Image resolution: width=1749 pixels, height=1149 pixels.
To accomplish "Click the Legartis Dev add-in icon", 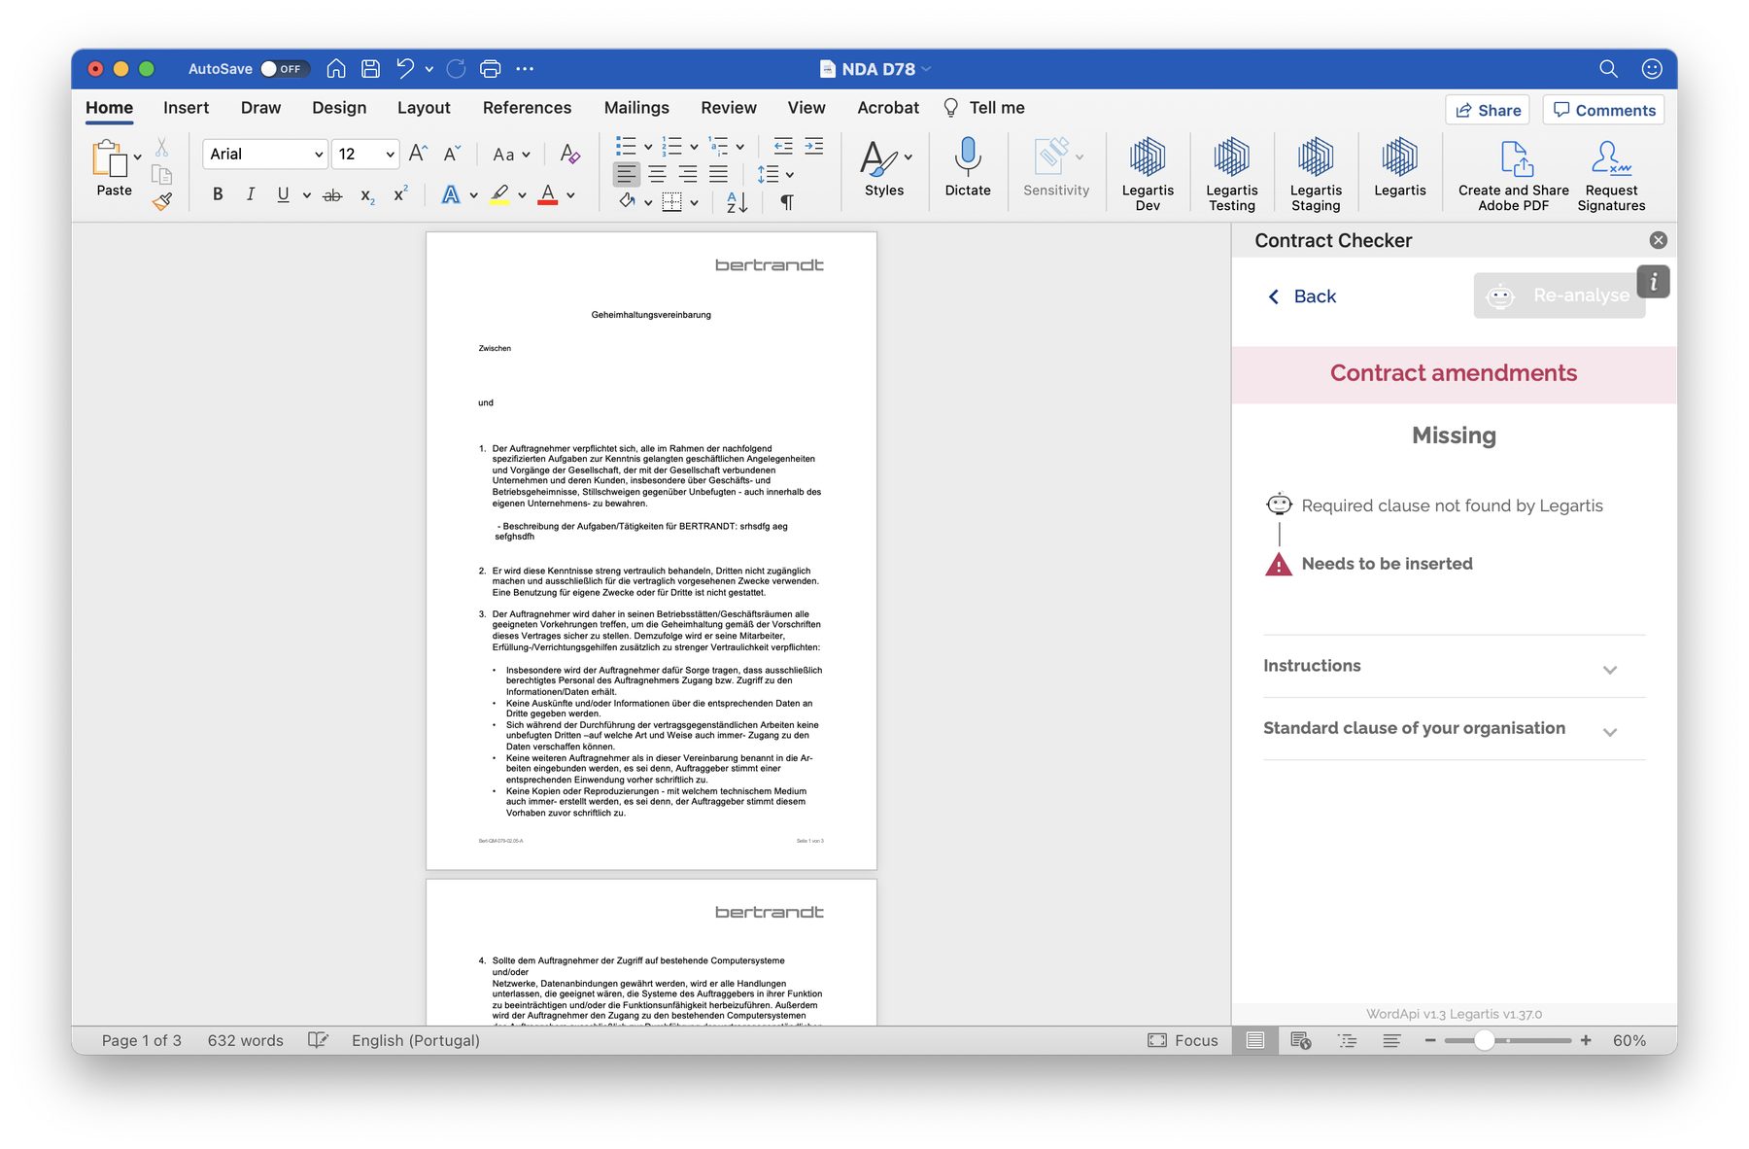I will [x=1148, y=173].
